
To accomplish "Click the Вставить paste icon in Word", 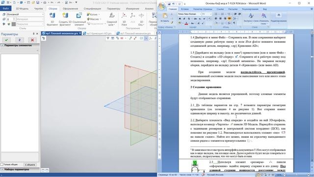I will pos(165,16).
